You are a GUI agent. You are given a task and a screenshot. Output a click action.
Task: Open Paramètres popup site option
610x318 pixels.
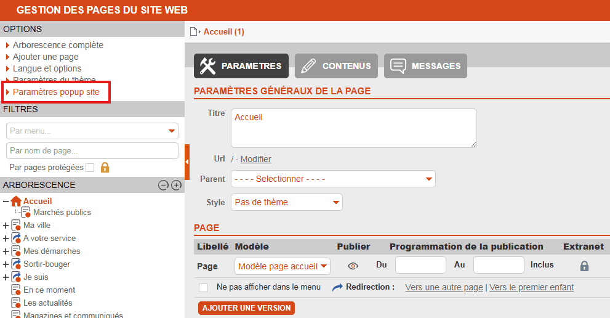pyautogui.click(x=56, y=92)
